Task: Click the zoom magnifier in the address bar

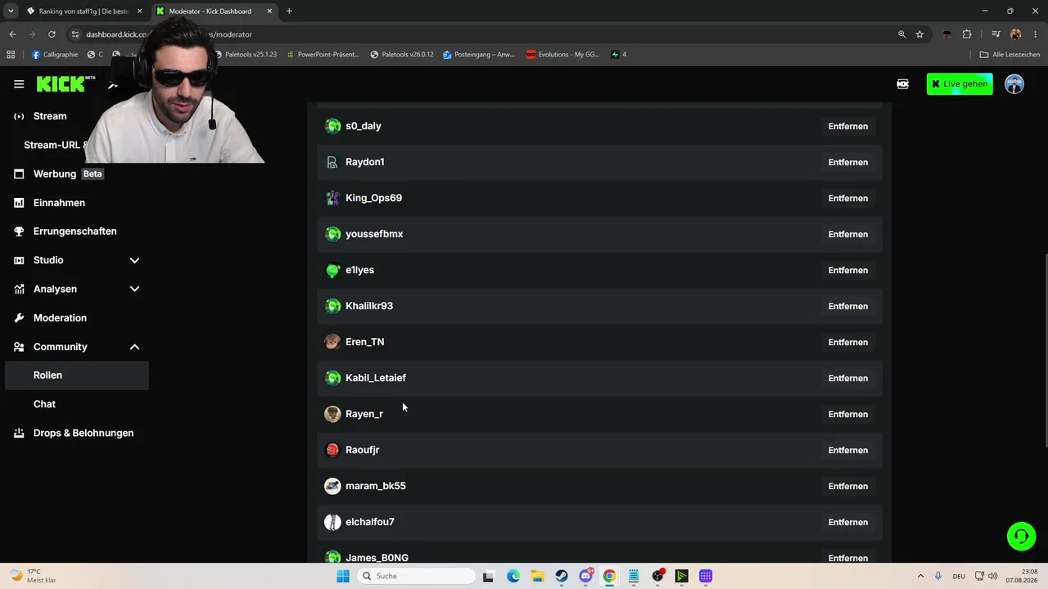Action: click(x=901, y=34)
